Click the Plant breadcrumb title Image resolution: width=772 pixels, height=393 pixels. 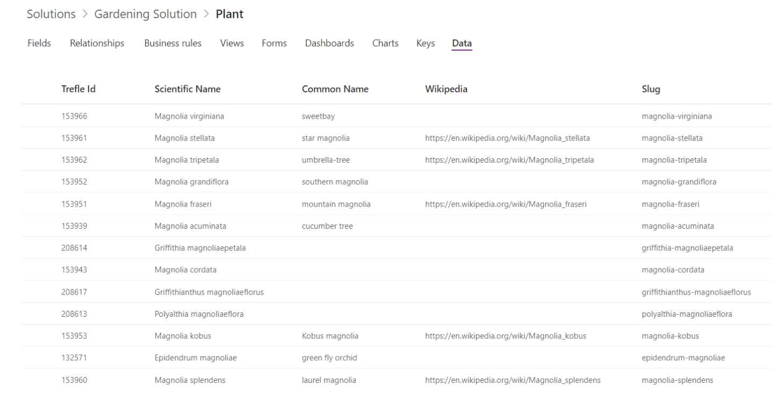pos(230,14)
